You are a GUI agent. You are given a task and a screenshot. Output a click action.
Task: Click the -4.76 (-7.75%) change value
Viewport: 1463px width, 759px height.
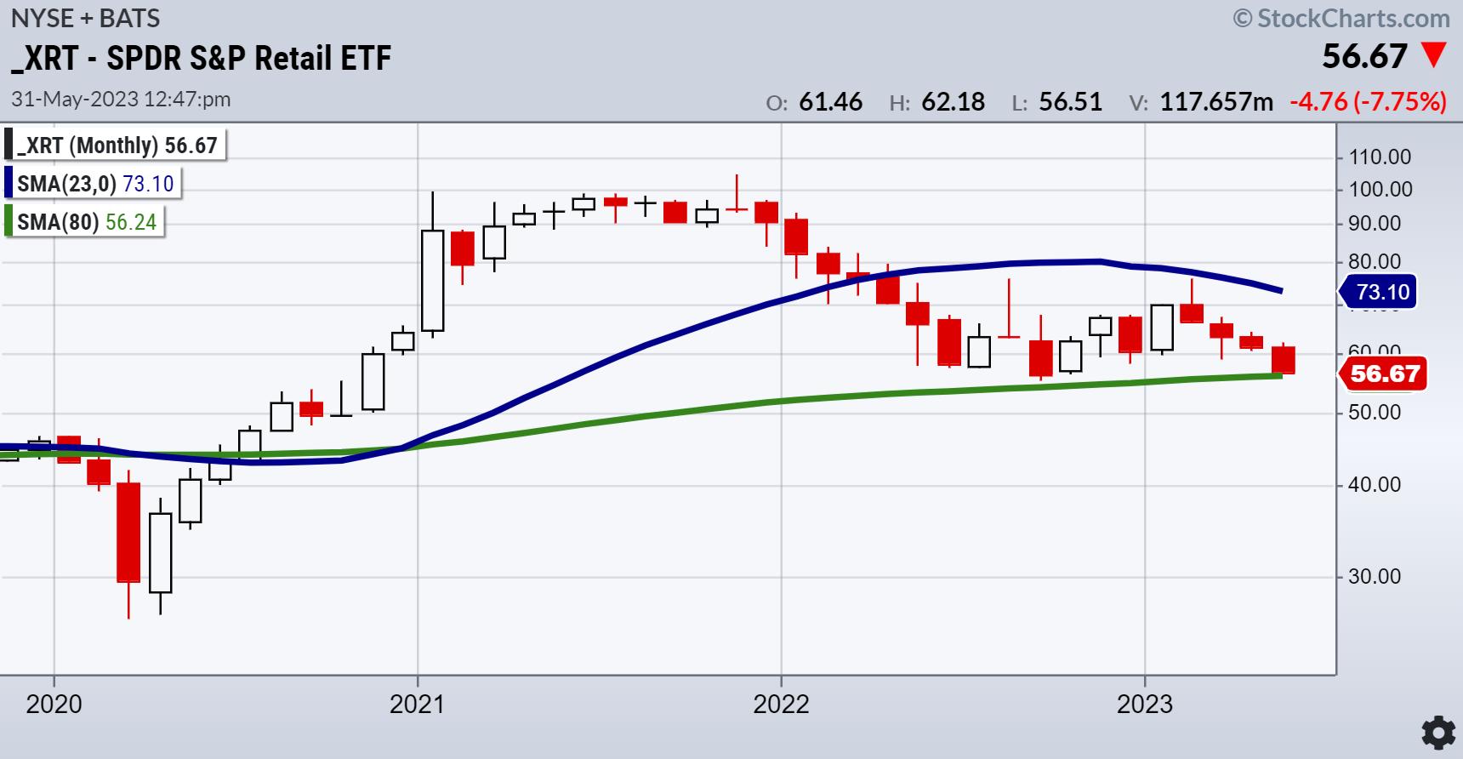[x=1368, y=102]
